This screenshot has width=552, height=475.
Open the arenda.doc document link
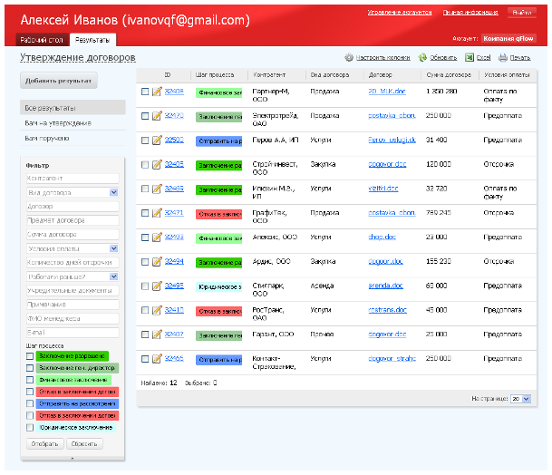click(x=385, y=286)
